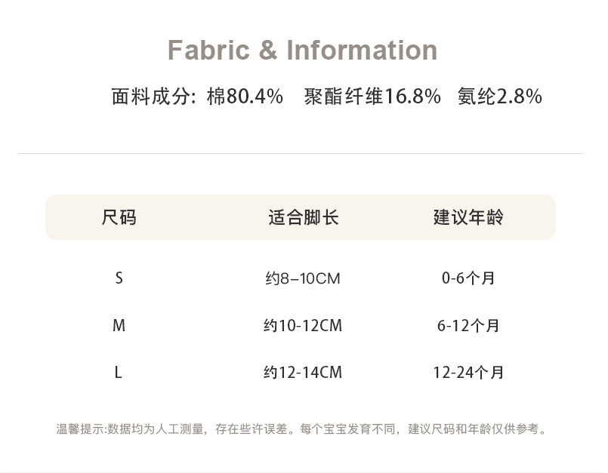This screenshot has width=608, height=473.
Task: Click the 约10-12CM foot length cell
Action: click(x=303, y=326)
